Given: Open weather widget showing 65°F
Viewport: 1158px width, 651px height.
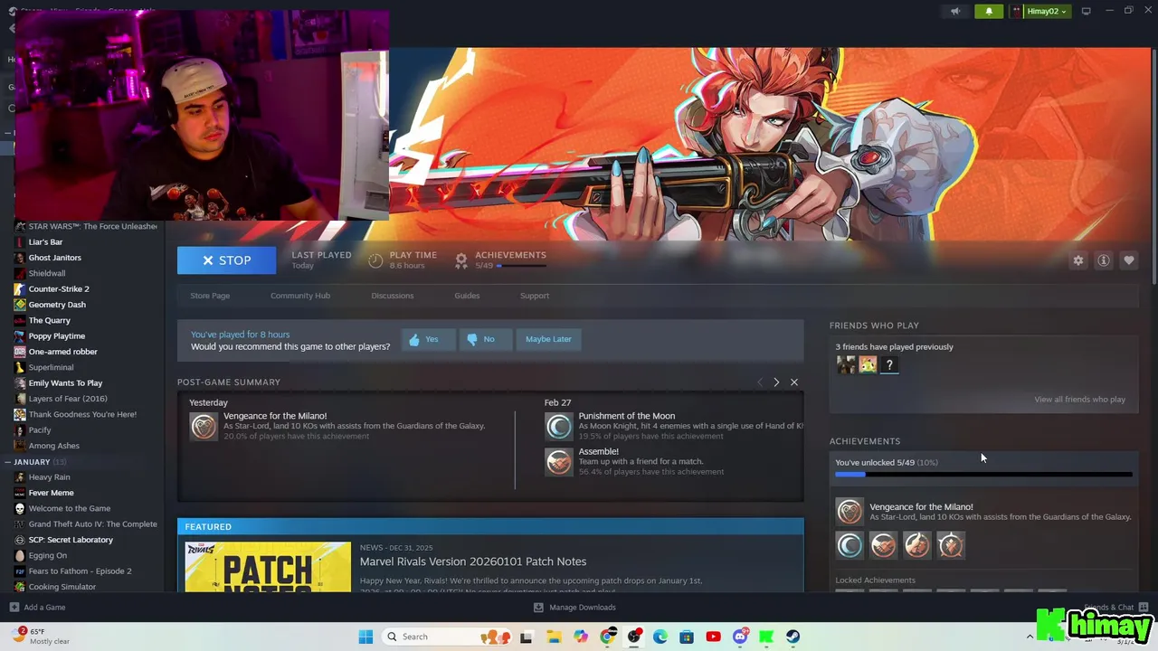Looking at the screenshot, I should [41, 637].
